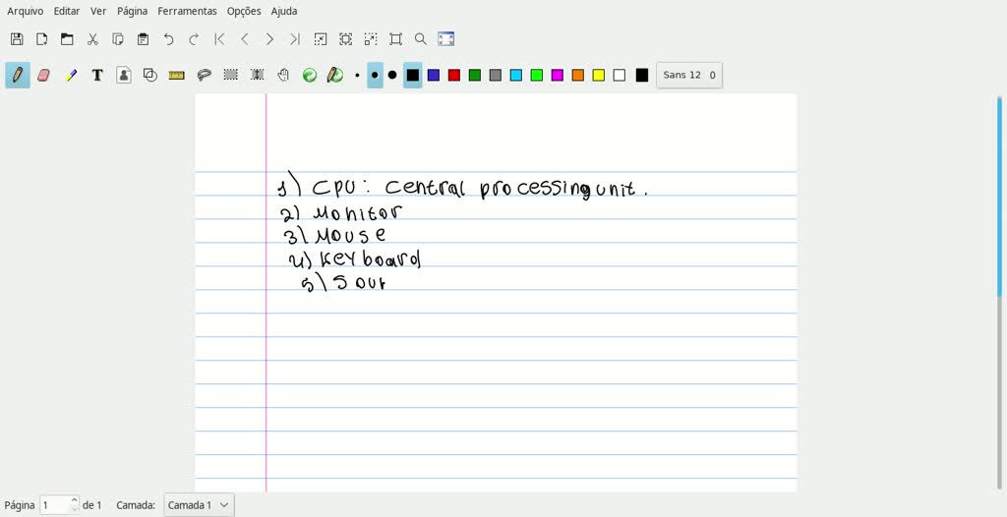Copy the selection
The height and width of the screenshot is (517, 1007).
118,39
